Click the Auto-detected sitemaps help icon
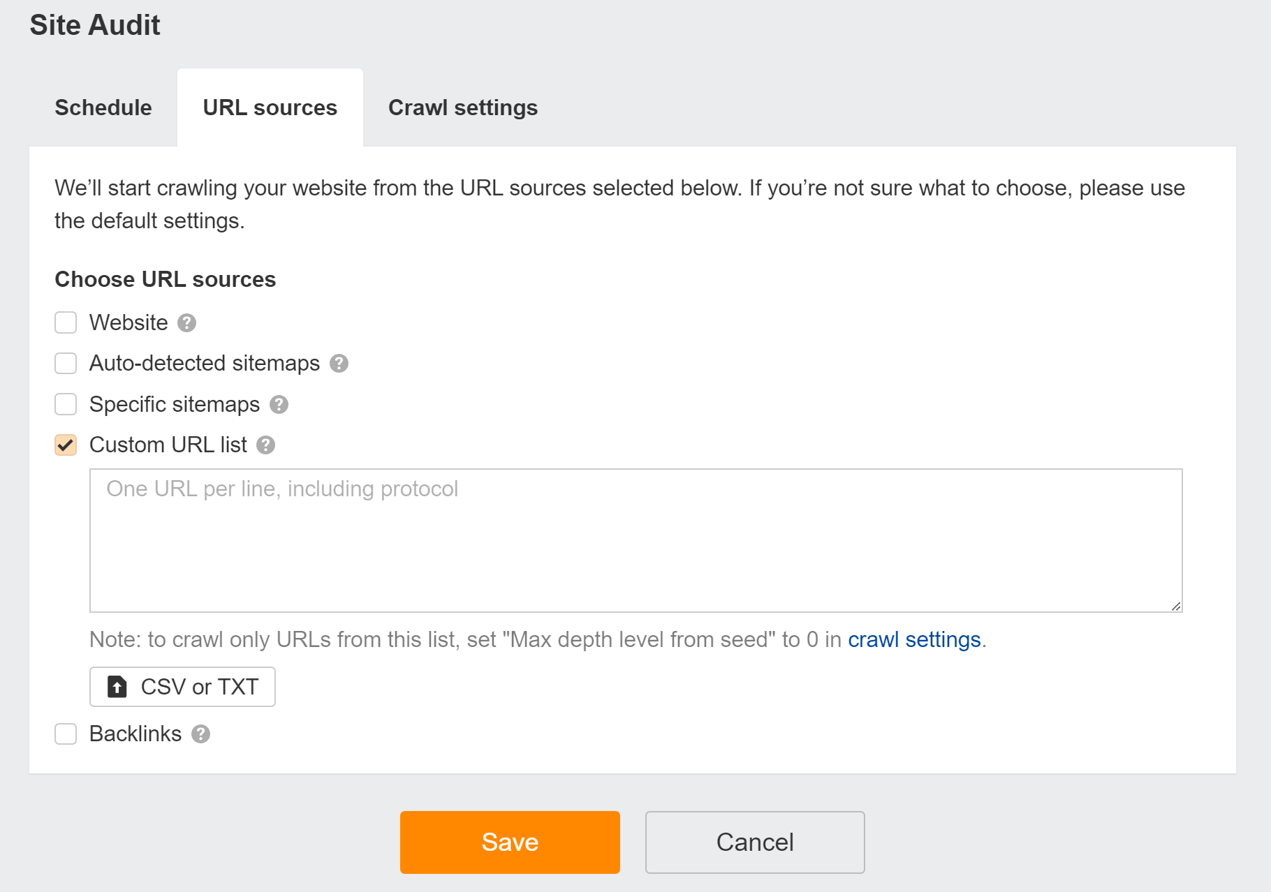The image size is (1271, 892). click(339, 364)
